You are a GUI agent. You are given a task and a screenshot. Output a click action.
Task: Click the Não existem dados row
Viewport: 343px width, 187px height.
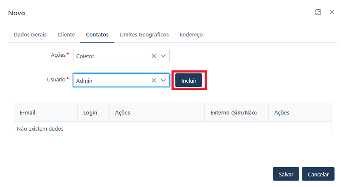172,128
